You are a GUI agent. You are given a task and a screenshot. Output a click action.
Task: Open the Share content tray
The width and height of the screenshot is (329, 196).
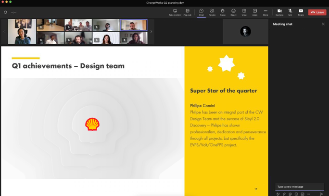click(301, 12)
